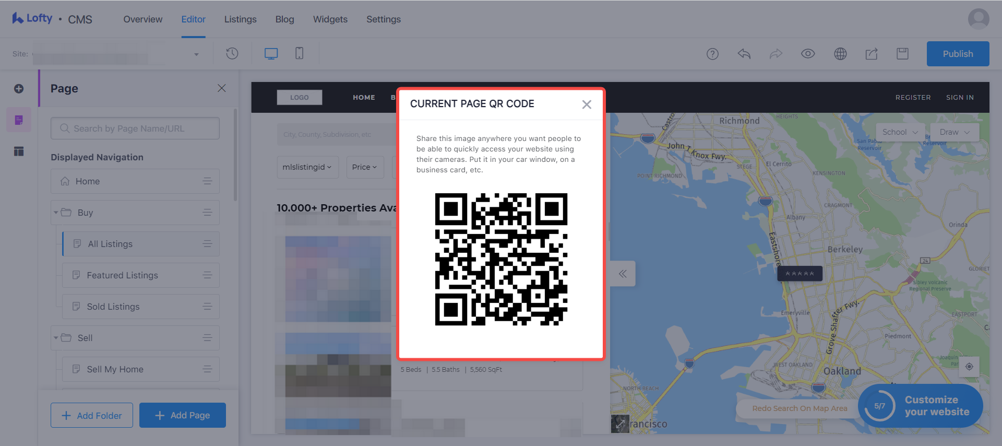Click the QR code image
Viewport: 1002px width, 446px height.
pyautogui.click(x=501, y=260)
